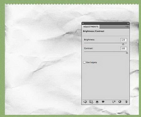This screenshot has width=141, height=117.
Task: Delete this adjustment layer with the trash icon
Action: coord(126,102)
